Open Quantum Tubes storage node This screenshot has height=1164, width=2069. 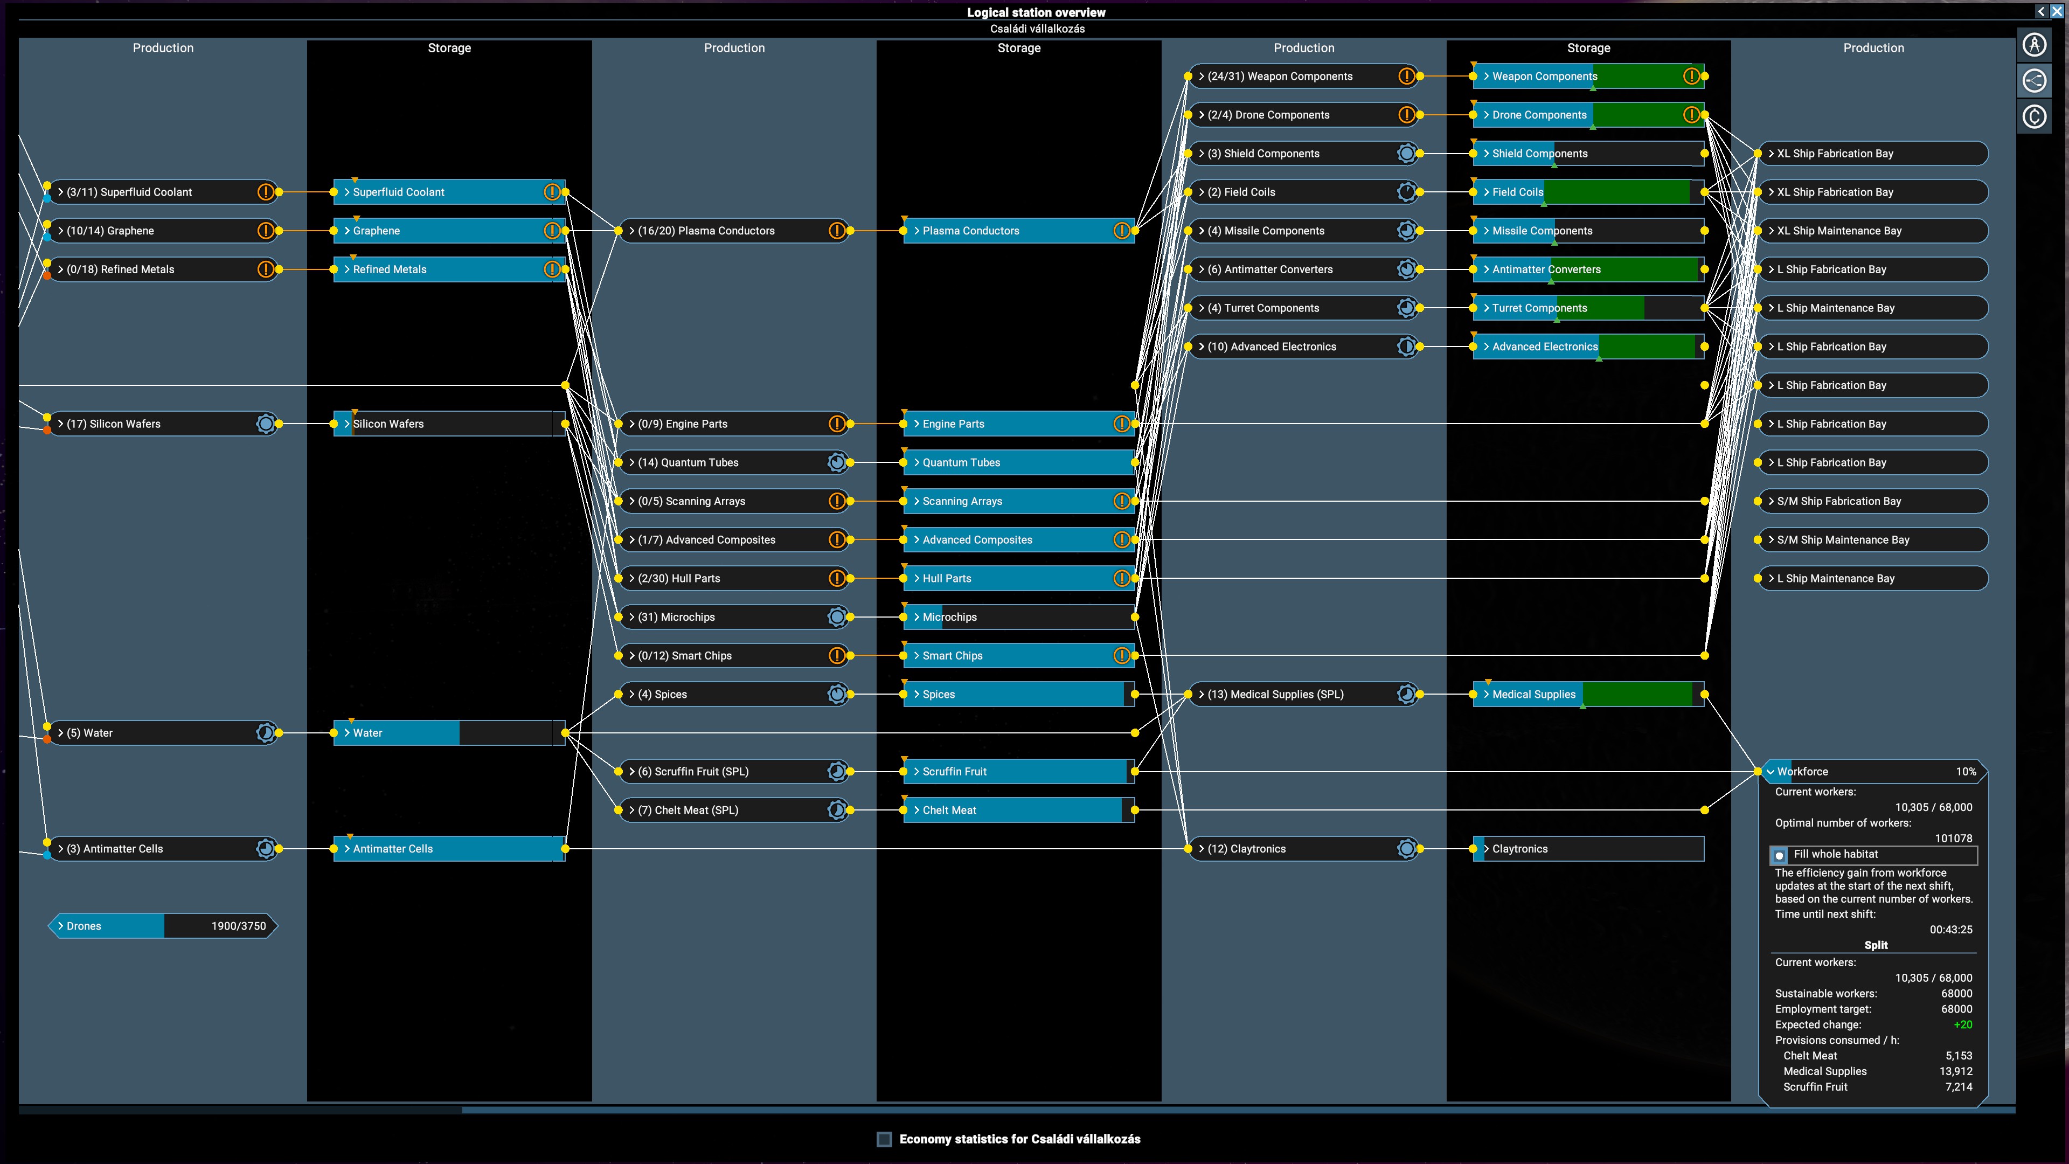(1018, 462)
